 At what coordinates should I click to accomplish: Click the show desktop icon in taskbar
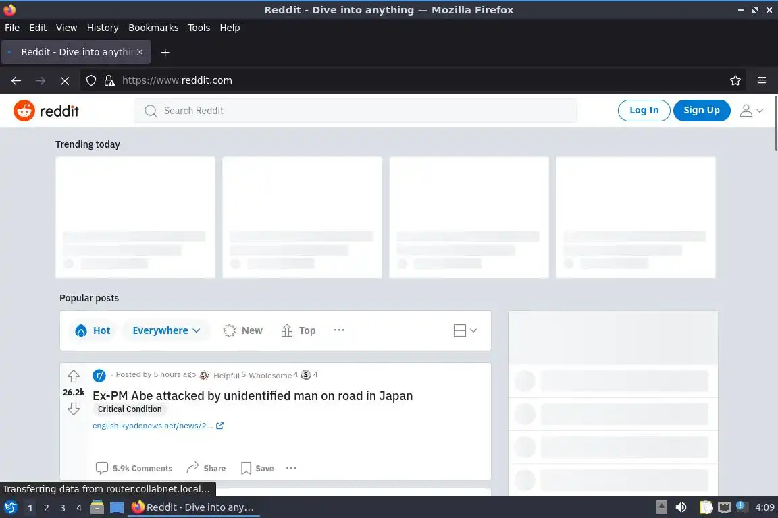click(x=117, y=507)
